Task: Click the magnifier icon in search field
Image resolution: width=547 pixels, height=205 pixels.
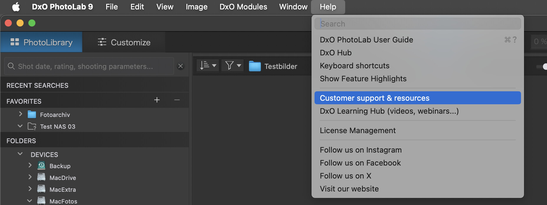Action: click(x=11, y=66)
